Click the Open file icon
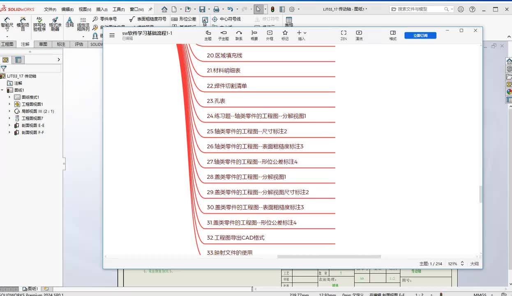Screen dimensions: 512x296 point(188,9)
